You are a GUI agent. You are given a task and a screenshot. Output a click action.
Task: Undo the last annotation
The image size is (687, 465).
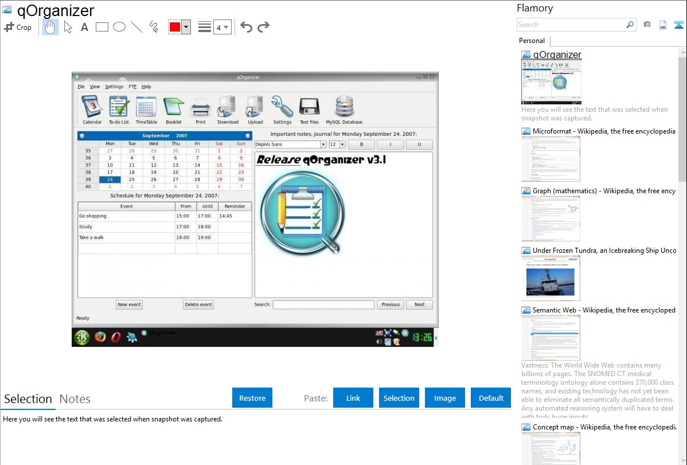[x=246, y=27]
